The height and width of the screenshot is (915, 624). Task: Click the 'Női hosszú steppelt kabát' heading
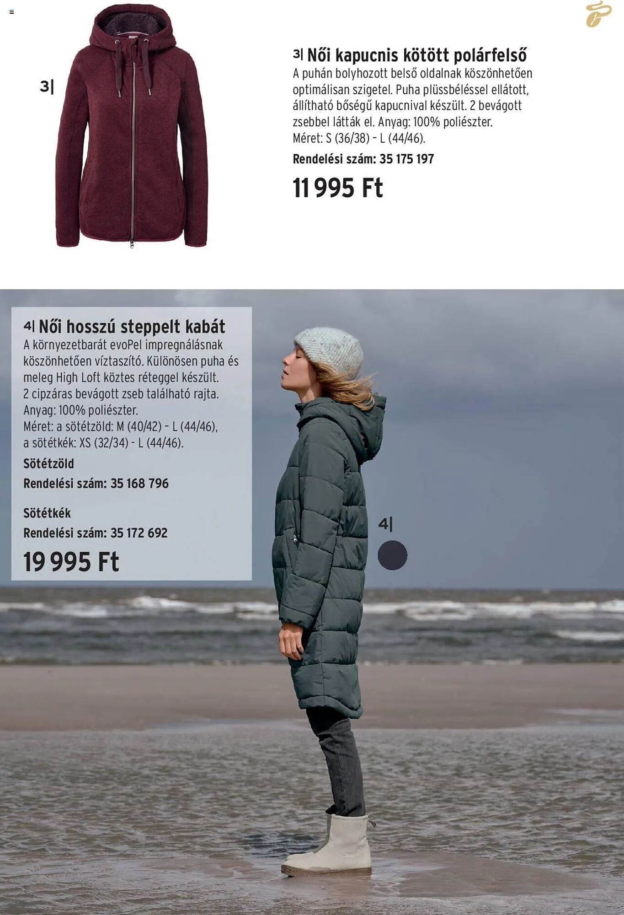point(132,327)
